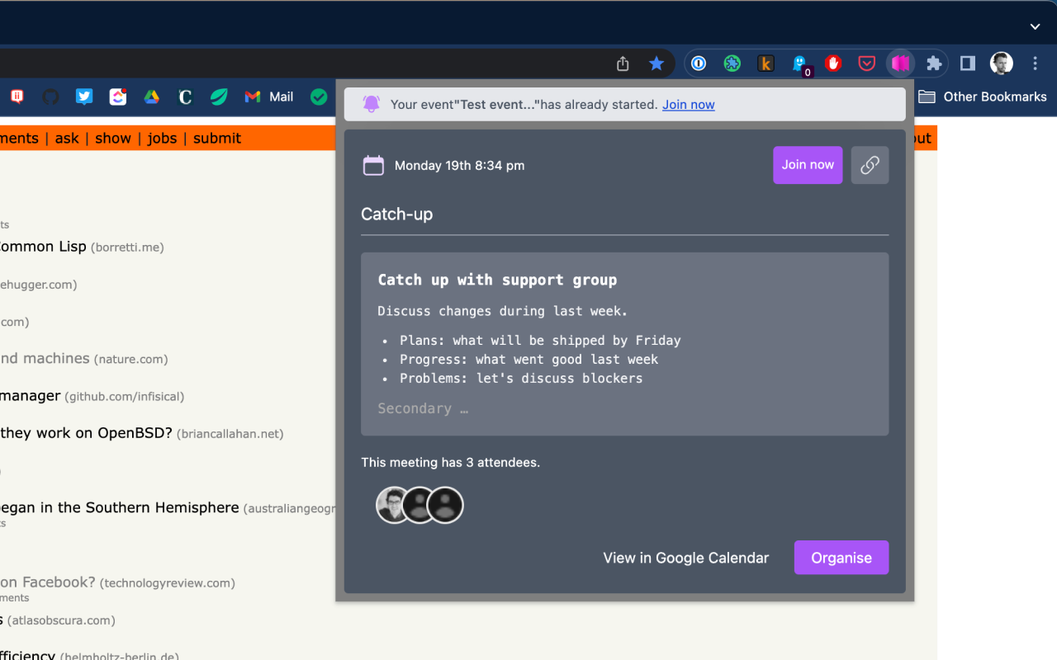Open Chrome's three-dot menu
The image size is (1057, 660).
[x=1035, y=63]
